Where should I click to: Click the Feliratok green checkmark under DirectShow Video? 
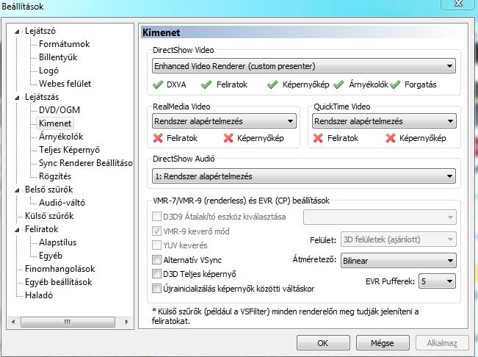click(x=206, y=84)
